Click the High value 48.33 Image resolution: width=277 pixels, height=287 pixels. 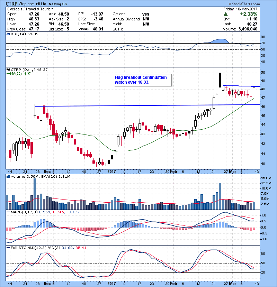click(34, 19)
